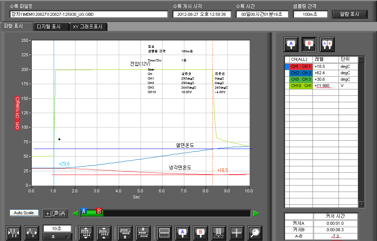
Task: Click the vertical span expand icon
Action: [86, 233]
